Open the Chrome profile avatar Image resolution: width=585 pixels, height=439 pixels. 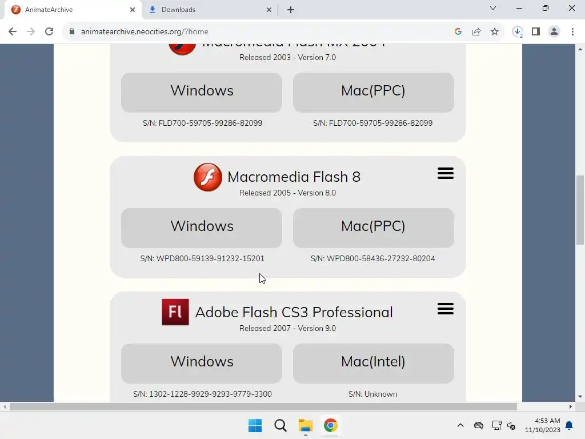(554, 32)
